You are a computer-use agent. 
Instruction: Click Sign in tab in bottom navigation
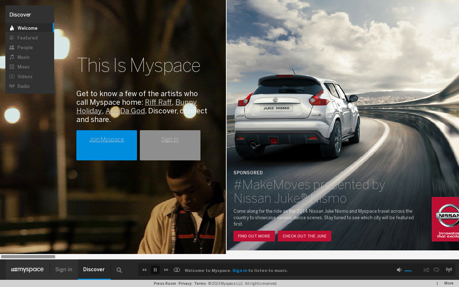pos(64,270)
